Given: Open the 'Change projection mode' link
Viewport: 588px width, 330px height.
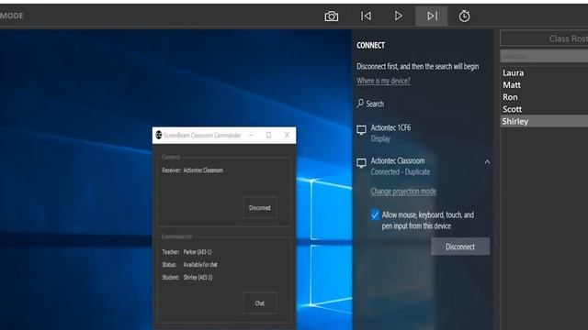Looking at the screenshot, I should (403, 192).
